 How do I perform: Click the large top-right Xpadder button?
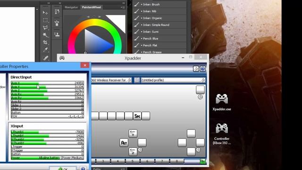(x=200, y=90)
